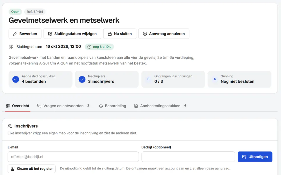Click the calendar-clock icon on Sluitingsdatum wijzigen
Screen dimensions: 281x175
point(50,34)
